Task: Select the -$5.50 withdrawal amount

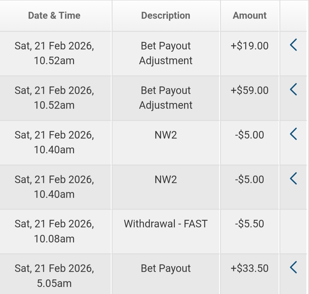Action: 250,224
